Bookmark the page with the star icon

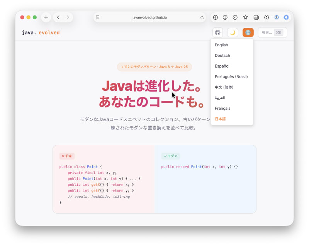[245, 17]
